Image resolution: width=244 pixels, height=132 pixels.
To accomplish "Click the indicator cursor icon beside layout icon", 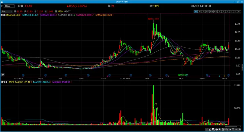I will coord(226,129).
